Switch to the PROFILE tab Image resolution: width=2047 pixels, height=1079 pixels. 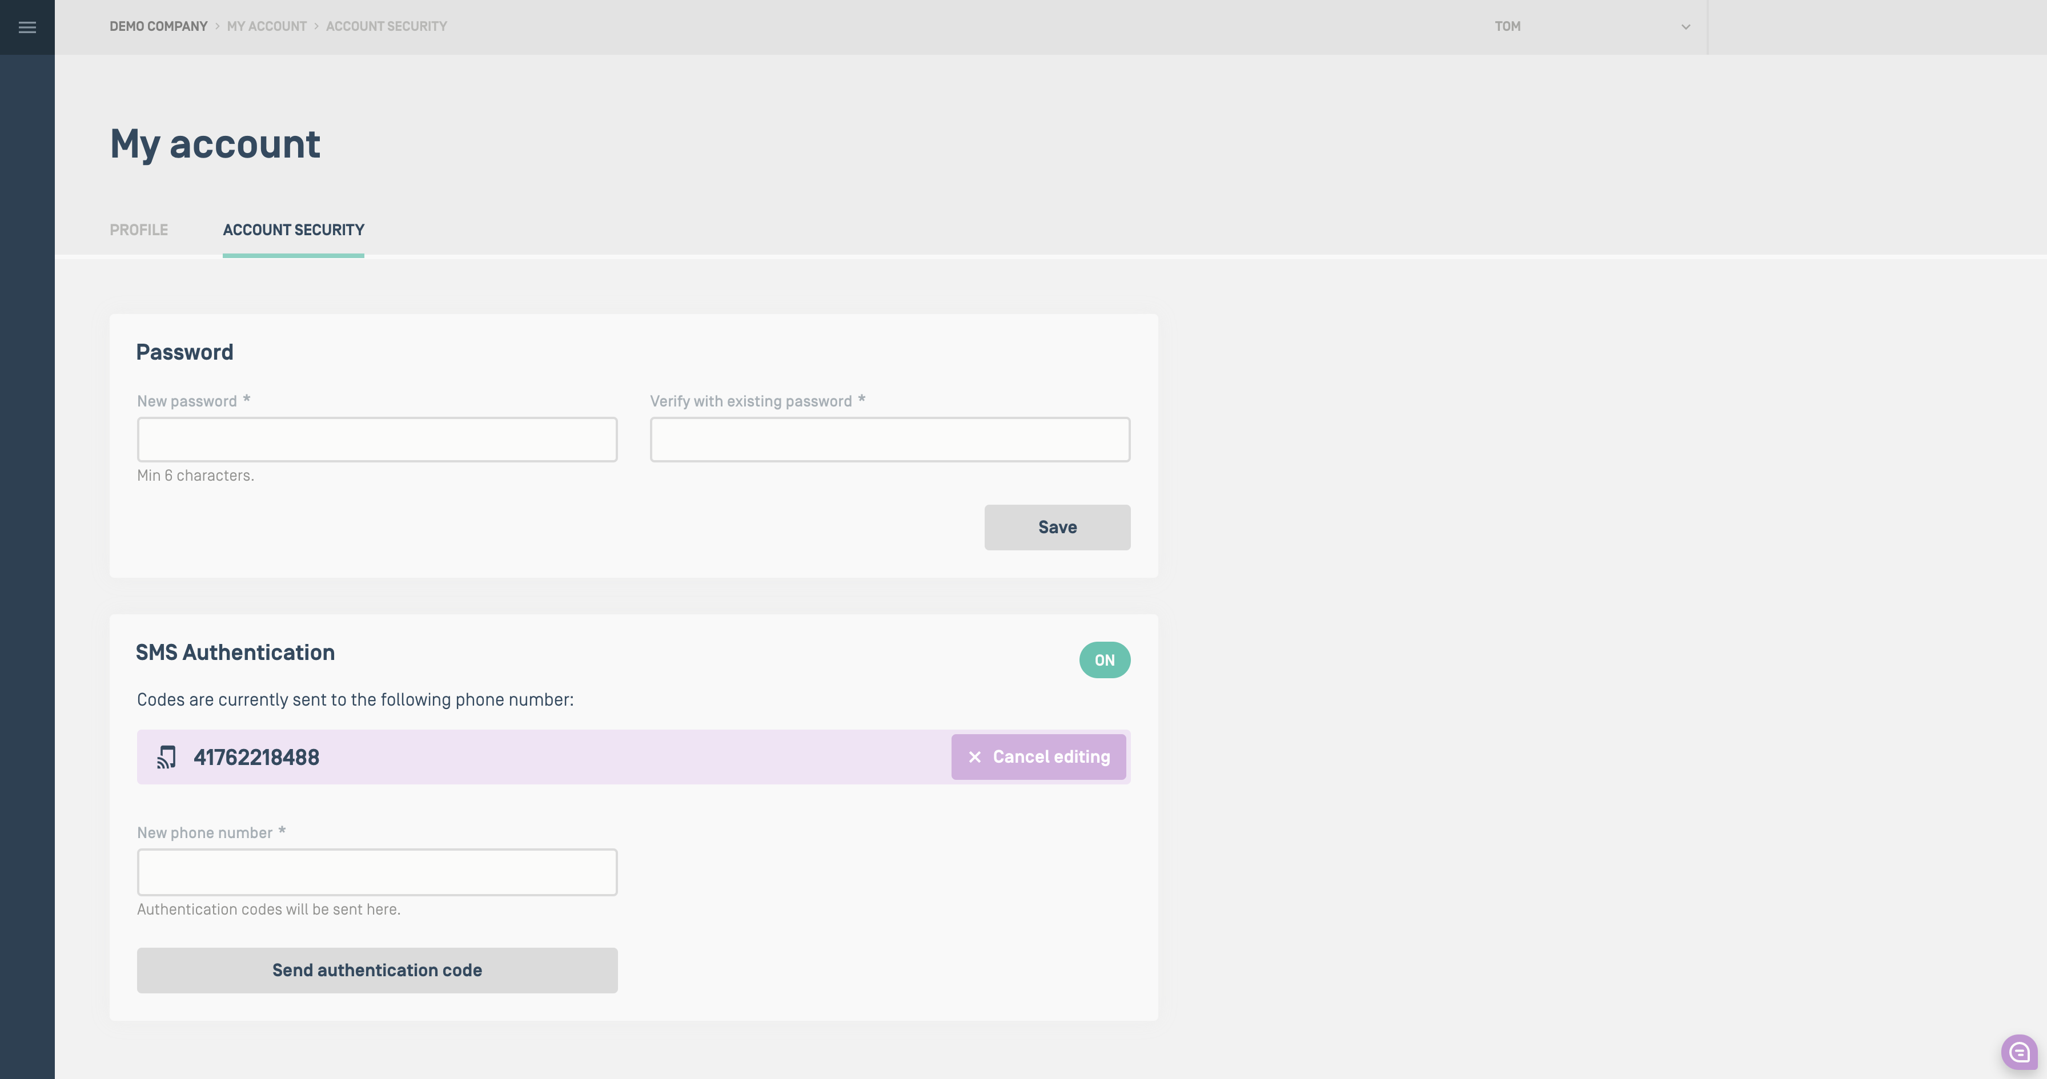138,230
